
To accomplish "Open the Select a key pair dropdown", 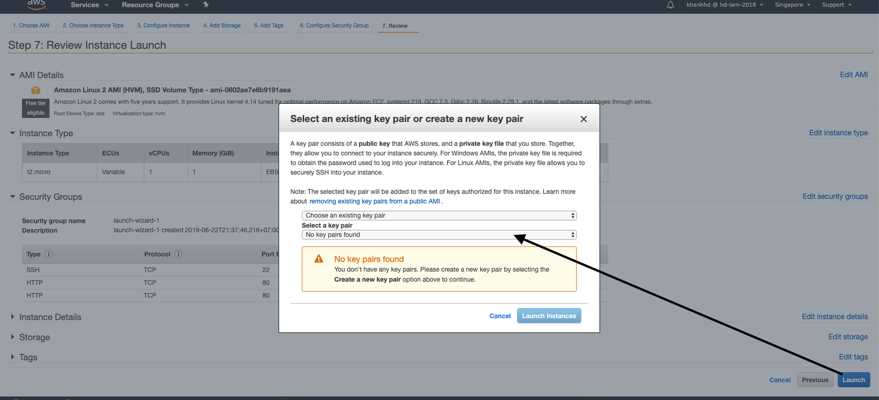I will 439,235.
